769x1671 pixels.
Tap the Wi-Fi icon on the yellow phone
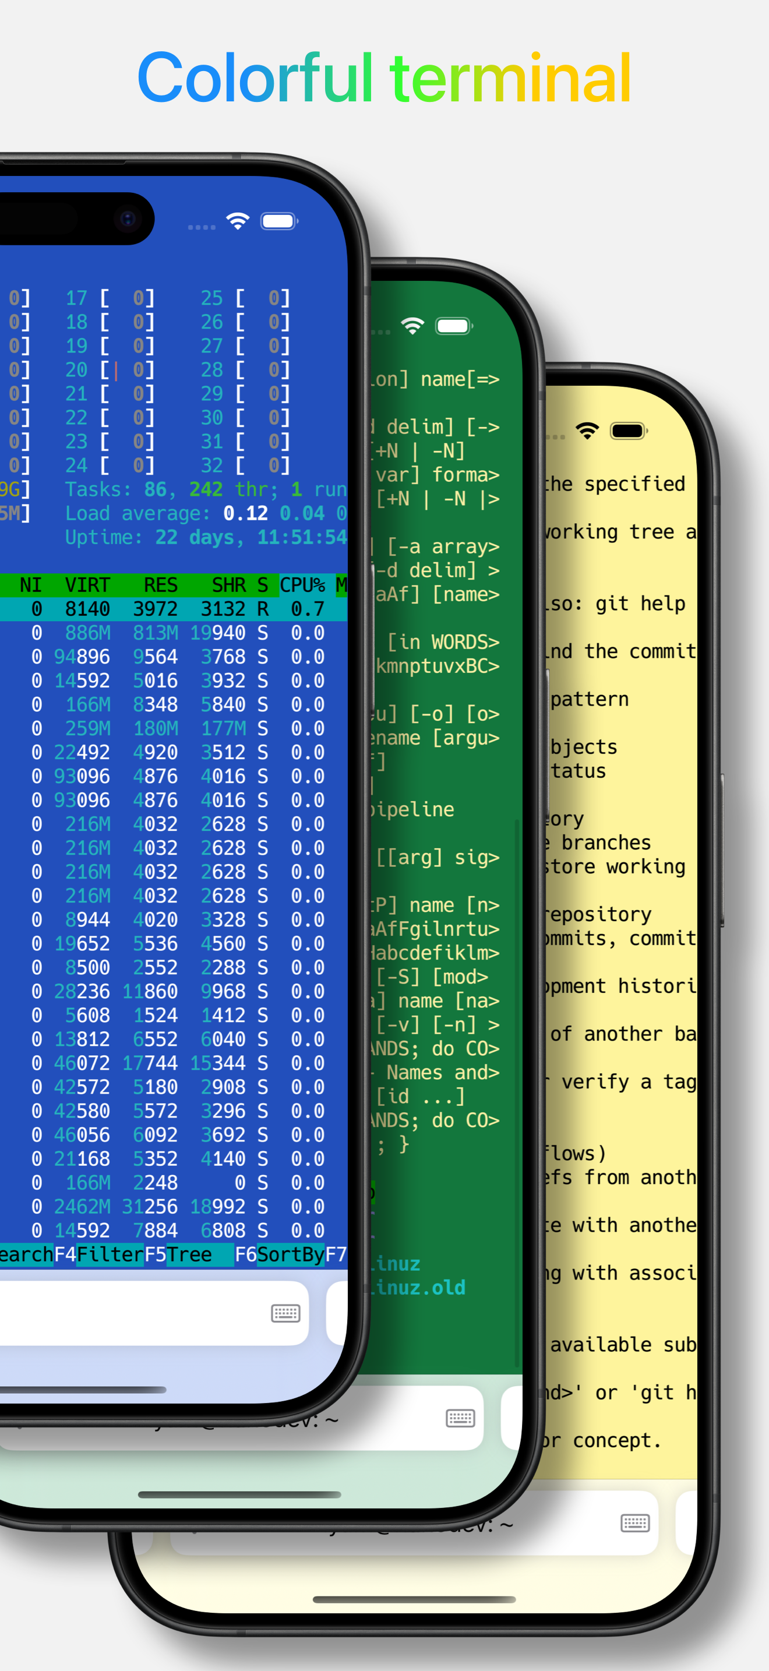pyautogui.click(x=587, y=431)
